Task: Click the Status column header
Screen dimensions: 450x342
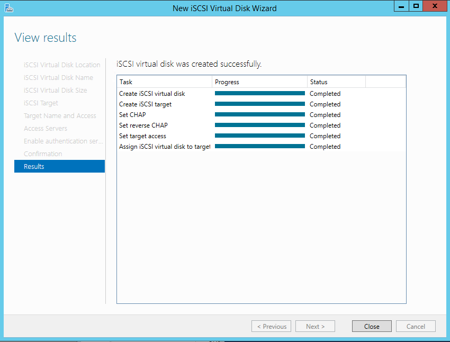Action: tap(336, 82)
